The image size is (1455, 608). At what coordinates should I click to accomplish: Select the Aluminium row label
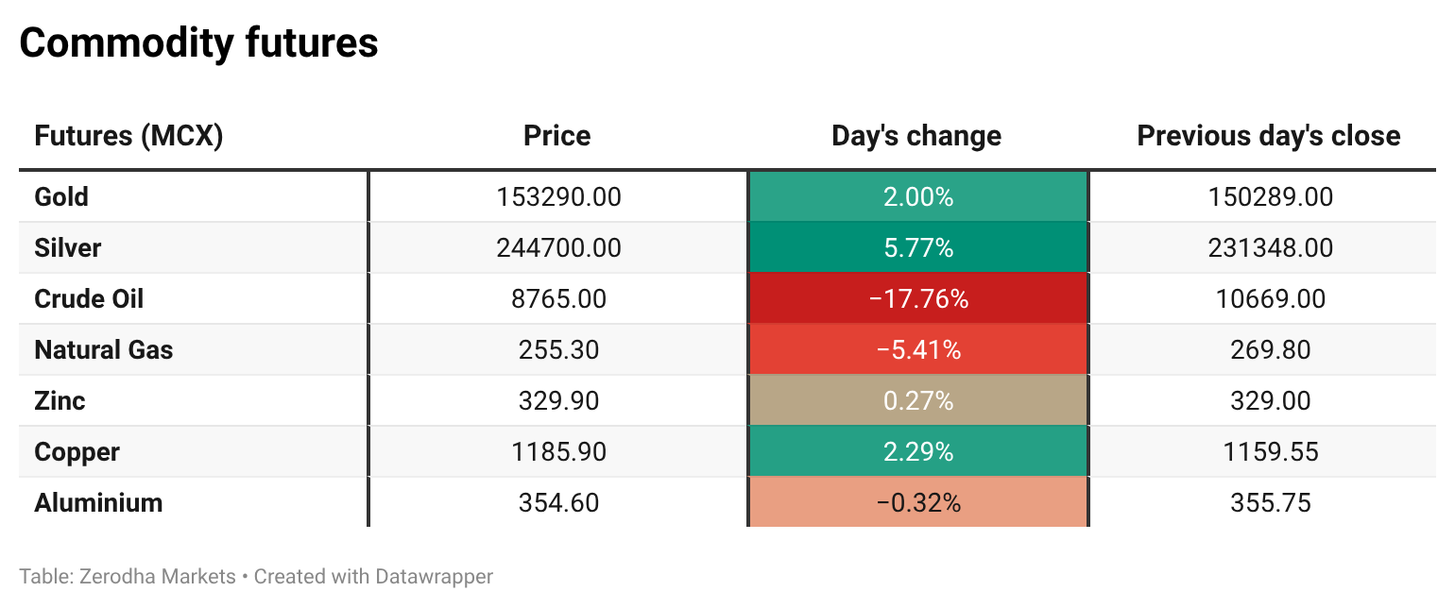(98, 503)
